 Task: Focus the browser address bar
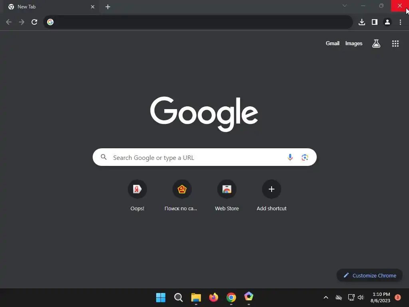198,22
